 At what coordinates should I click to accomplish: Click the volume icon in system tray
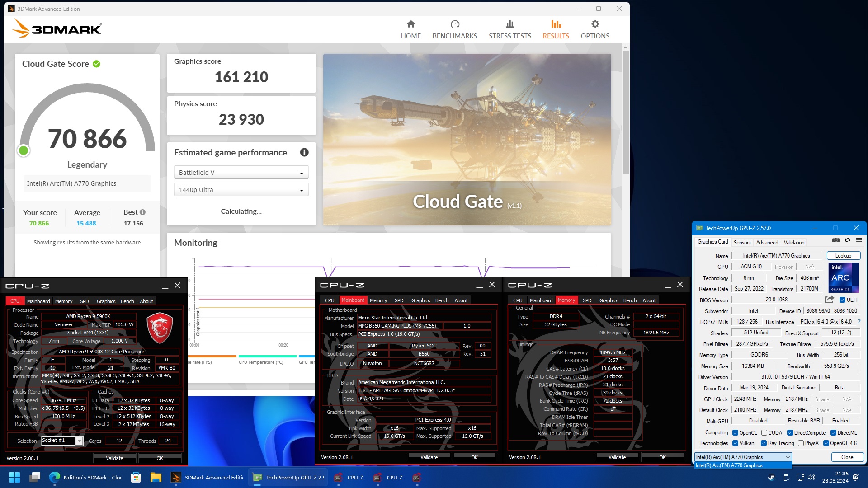(811, 477)
